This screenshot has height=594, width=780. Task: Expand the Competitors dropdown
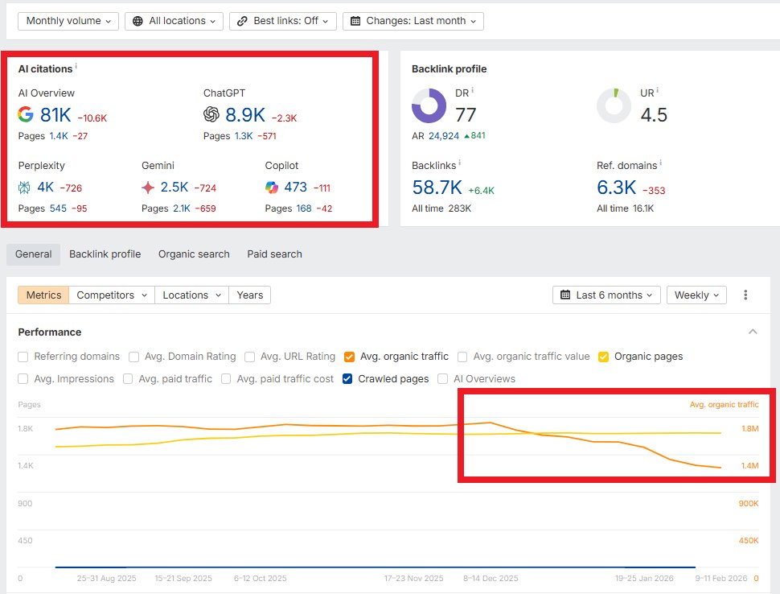tap(112, 295)
